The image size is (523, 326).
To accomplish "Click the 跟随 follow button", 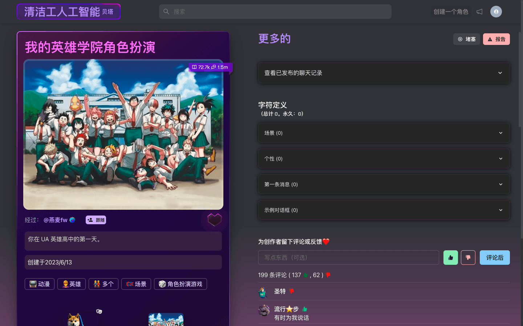I will 96,220.
